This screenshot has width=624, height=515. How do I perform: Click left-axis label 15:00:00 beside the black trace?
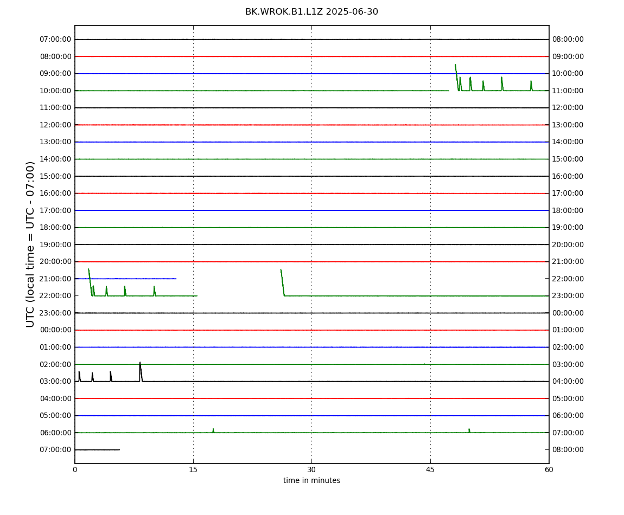tap(56, 176)
